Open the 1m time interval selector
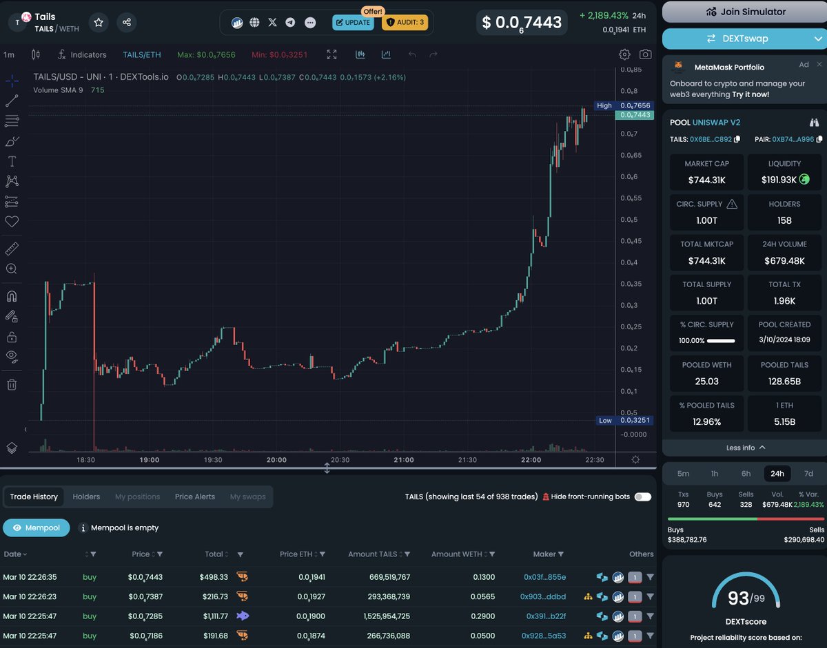Image resolution: width=827 pixels, height=648 pixels. pos(9,54)
